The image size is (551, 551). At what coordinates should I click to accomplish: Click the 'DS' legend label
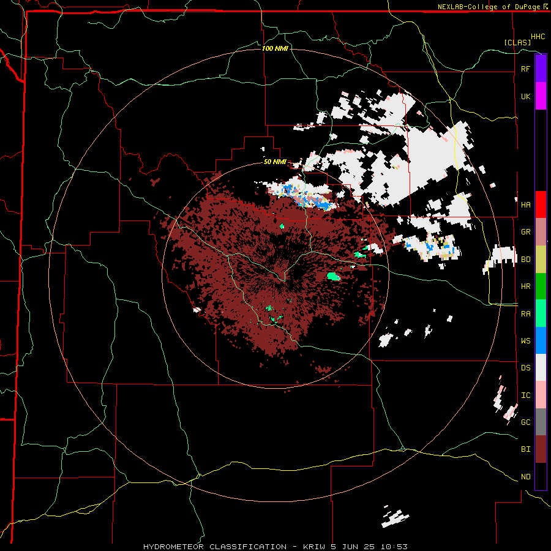click(525, 368)
